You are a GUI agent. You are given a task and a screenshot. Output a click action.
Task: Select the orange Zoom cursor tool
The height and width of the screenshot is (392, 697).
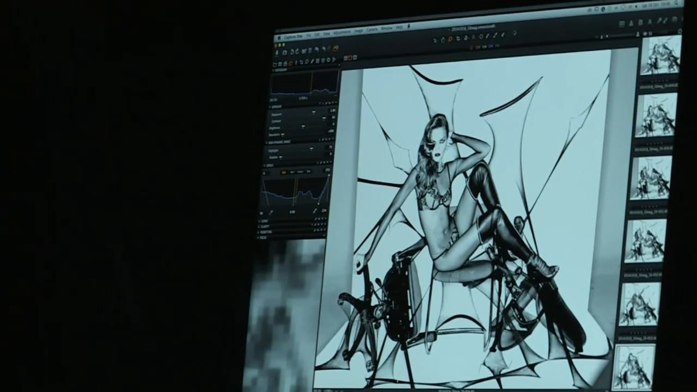point(450,39)
